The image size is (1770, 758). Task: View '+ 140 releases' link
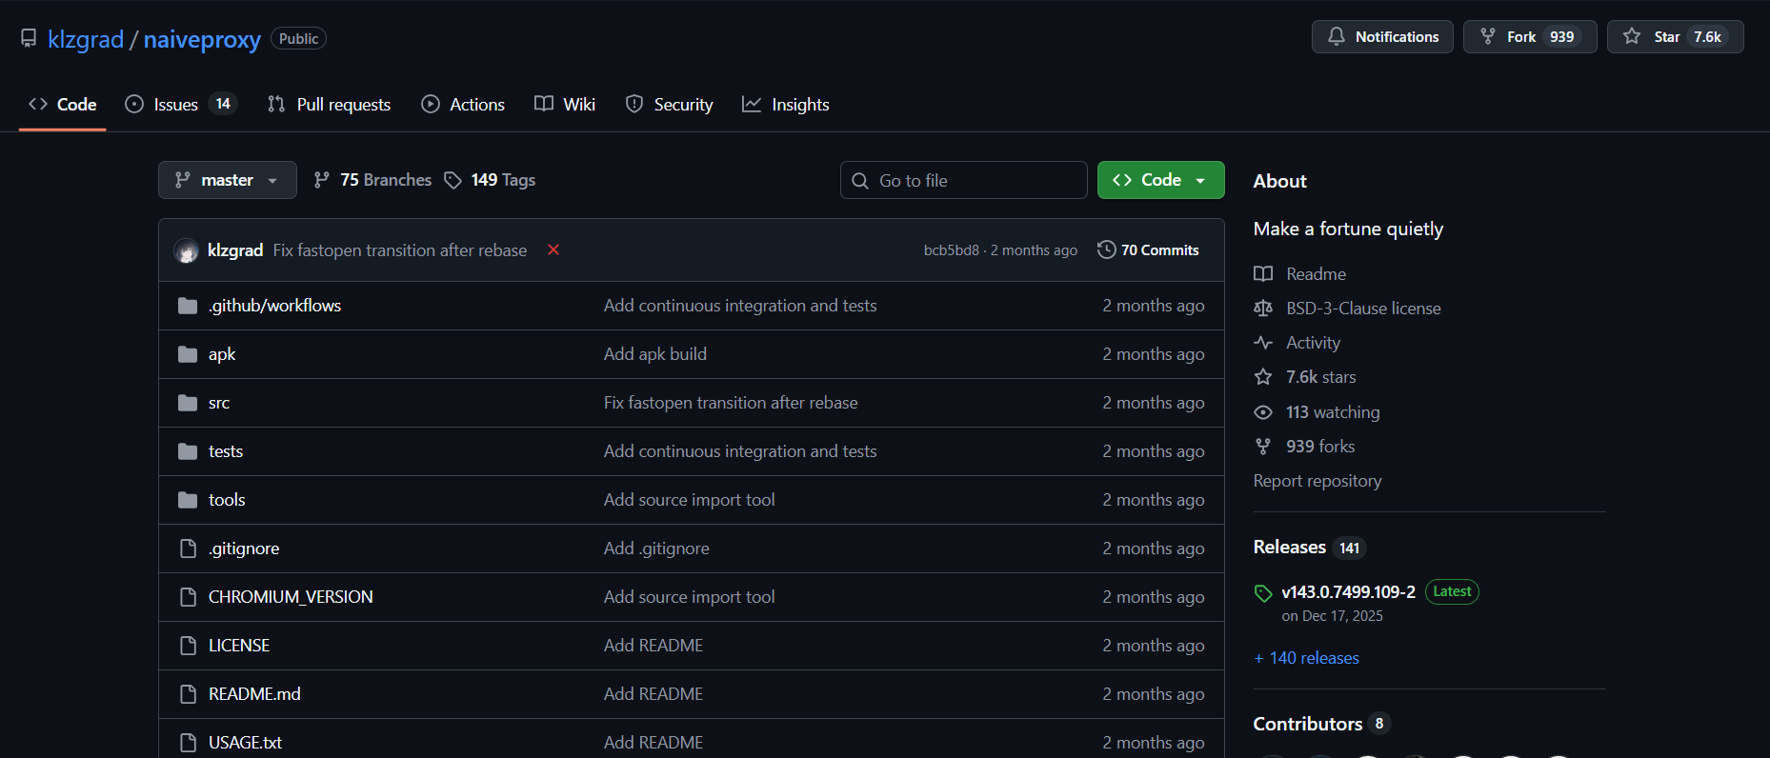[x=1307, y=658]
